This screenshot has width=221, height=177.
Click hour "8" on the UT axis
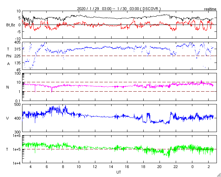point(63,167)
